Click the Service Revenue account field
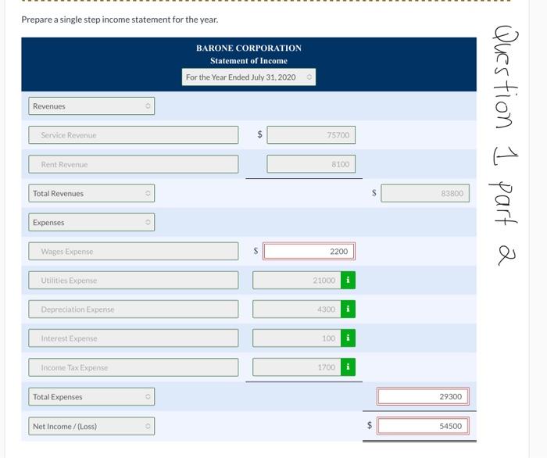 (x=134, y=135)
